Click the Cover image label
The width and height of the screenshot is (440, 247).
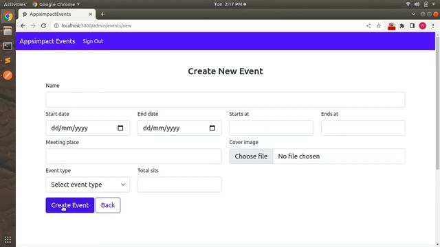click(243, 142)
